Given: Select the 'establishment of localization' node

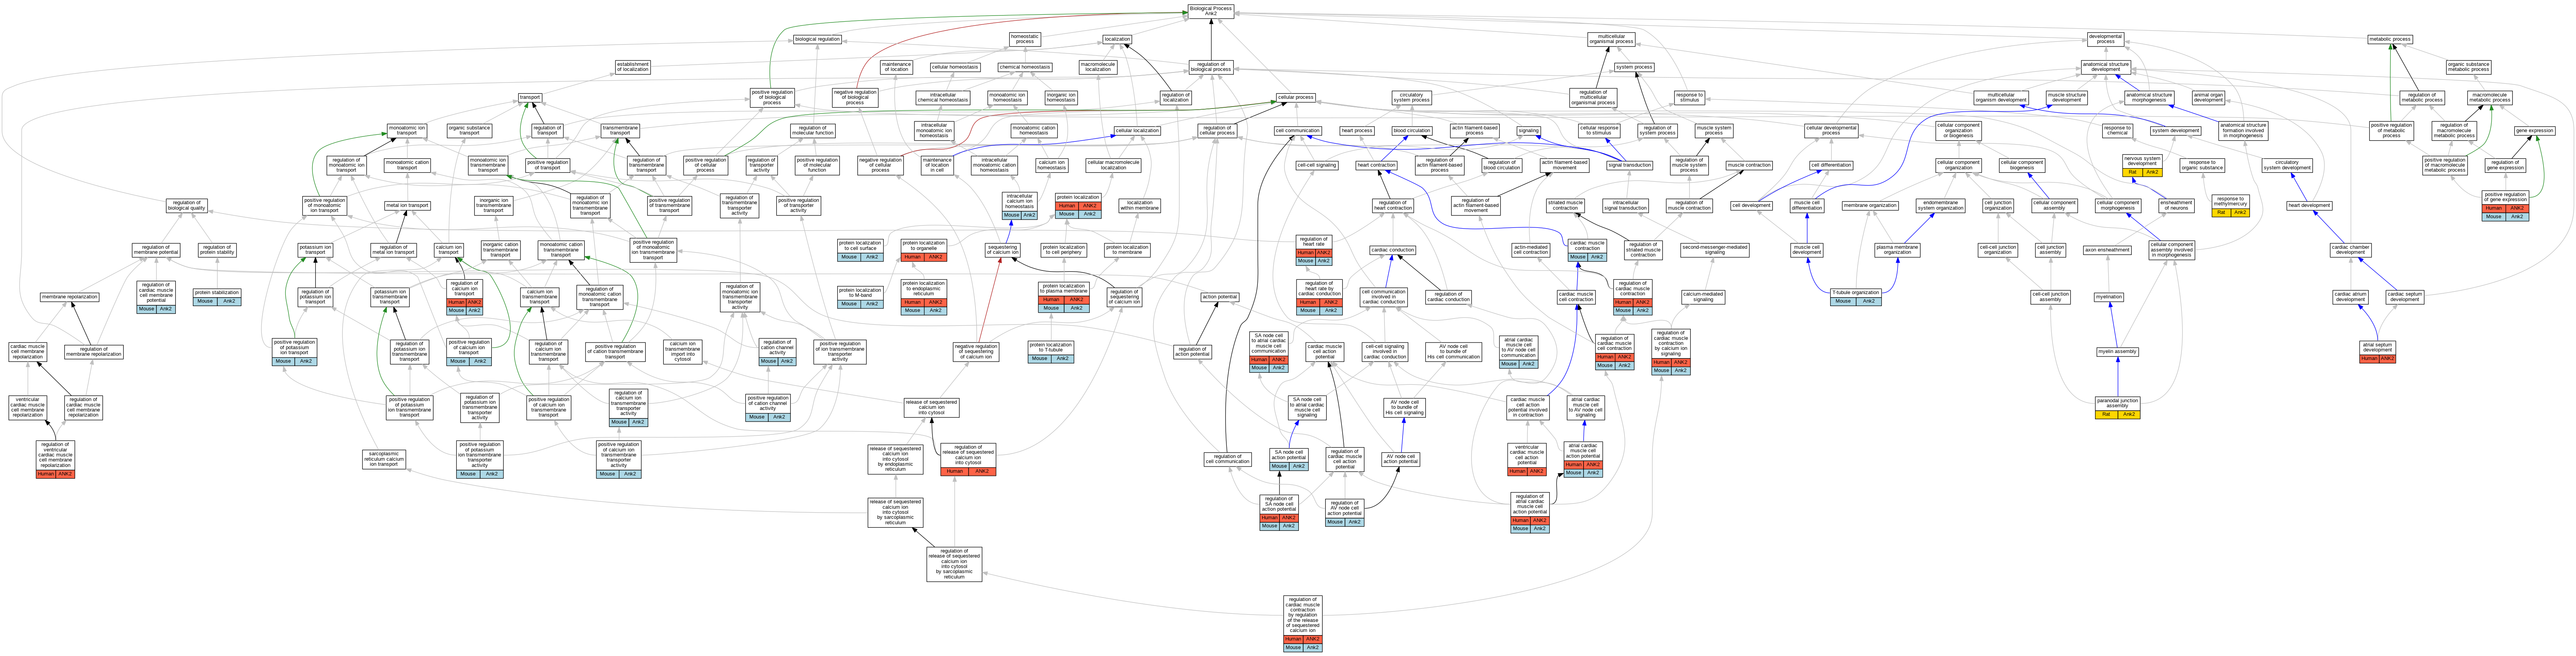Looking at the screenshot, I should 633,67.
